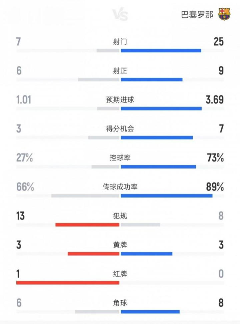Choose the 控球率 stat label
240x324 pixels.
[x=120, y=158]
